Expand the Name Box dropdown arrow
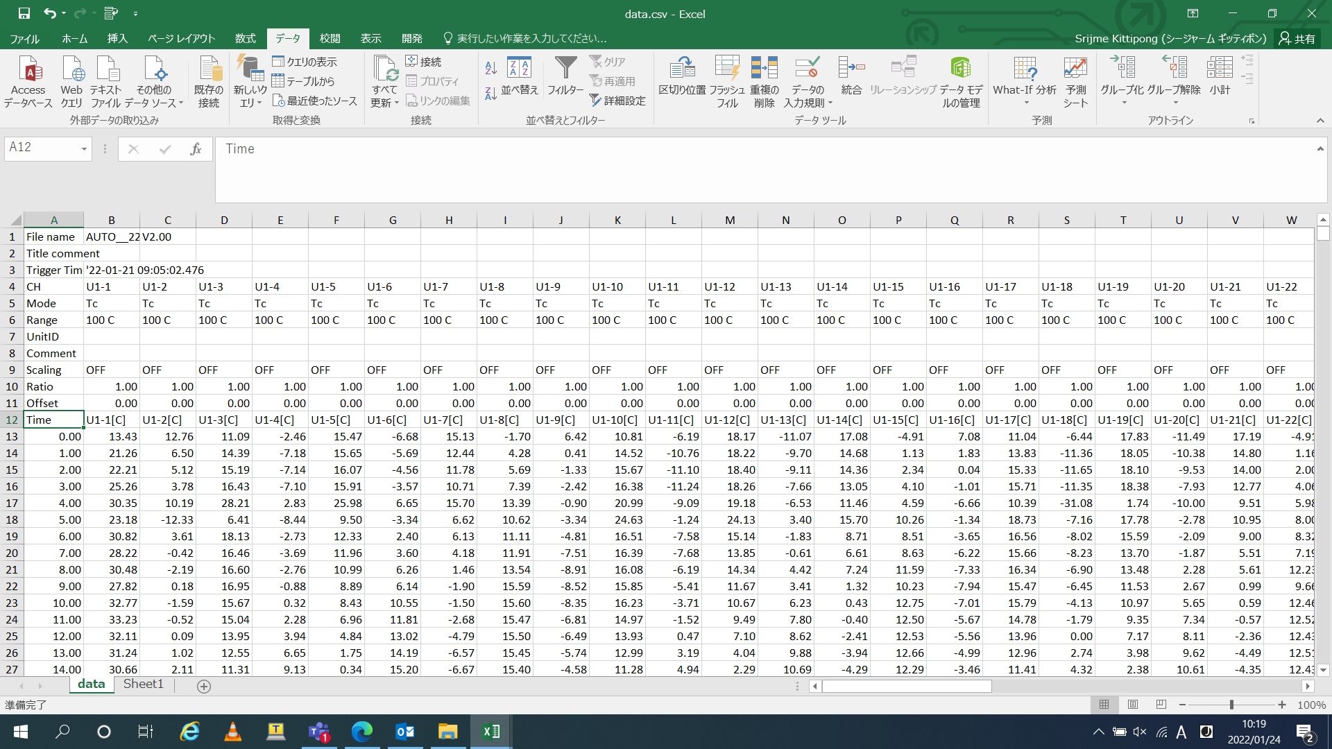This screenshot has width=1332, height=749. pyautogui.click(x=84, y=148)
